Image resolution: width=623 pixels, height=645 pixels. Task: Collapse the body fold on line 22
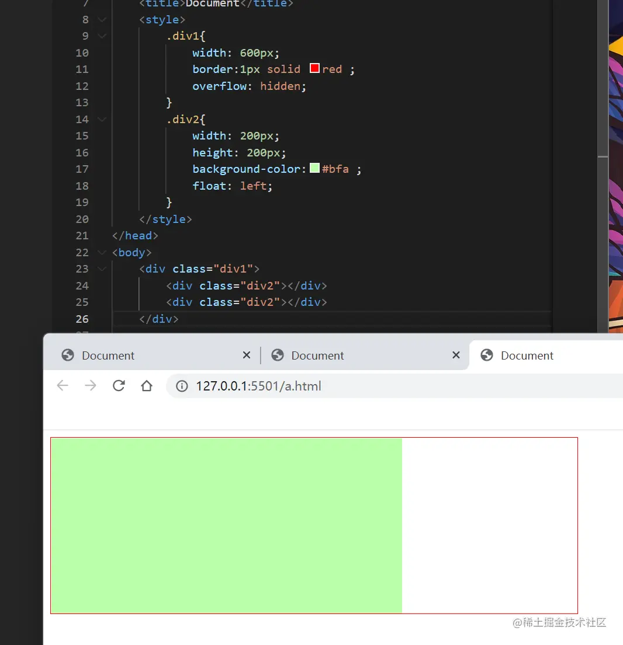coord(102,253)
